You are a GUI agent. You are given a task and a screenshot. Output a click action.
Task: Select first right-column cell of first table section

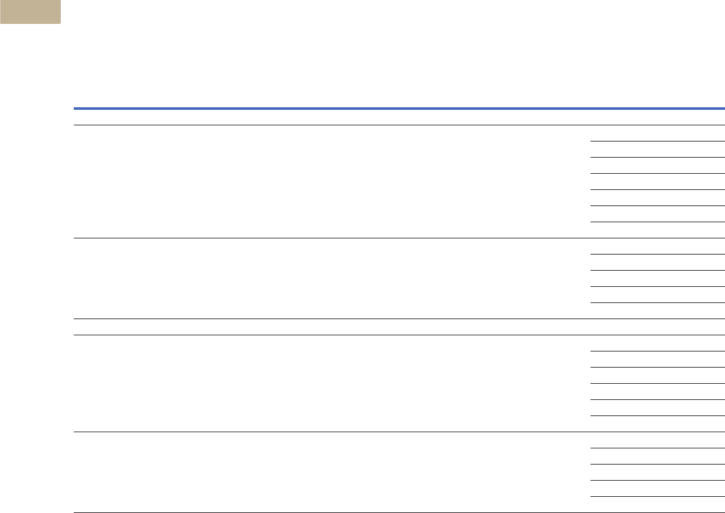point(658,133)
